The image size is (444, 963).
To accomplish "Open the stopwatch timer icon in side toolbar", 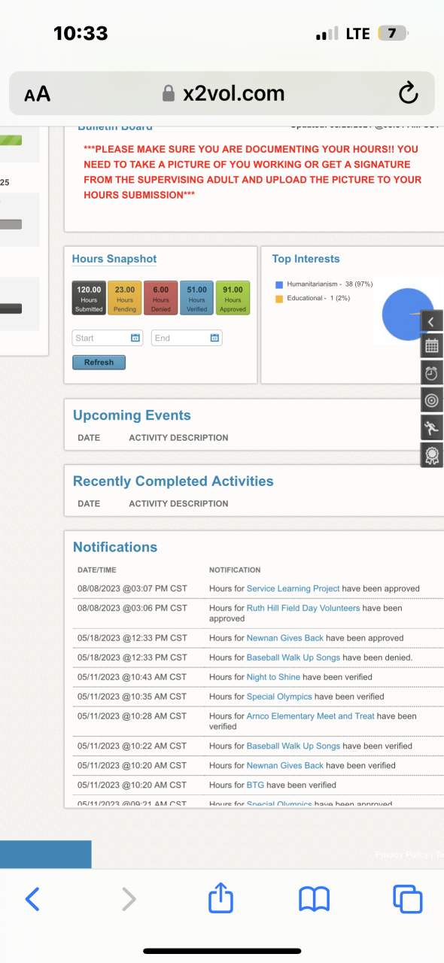I will coord(431,373).
